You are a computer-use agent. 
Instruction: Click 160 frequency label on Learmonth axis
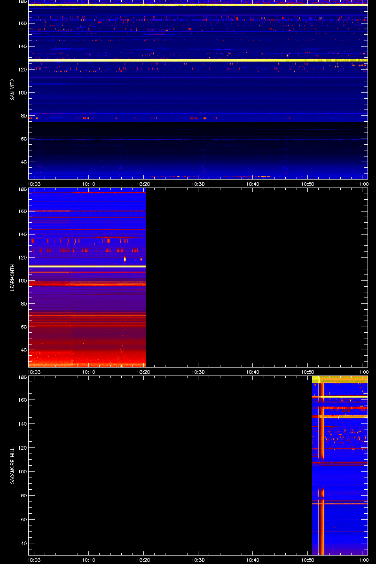pos(22,211)
